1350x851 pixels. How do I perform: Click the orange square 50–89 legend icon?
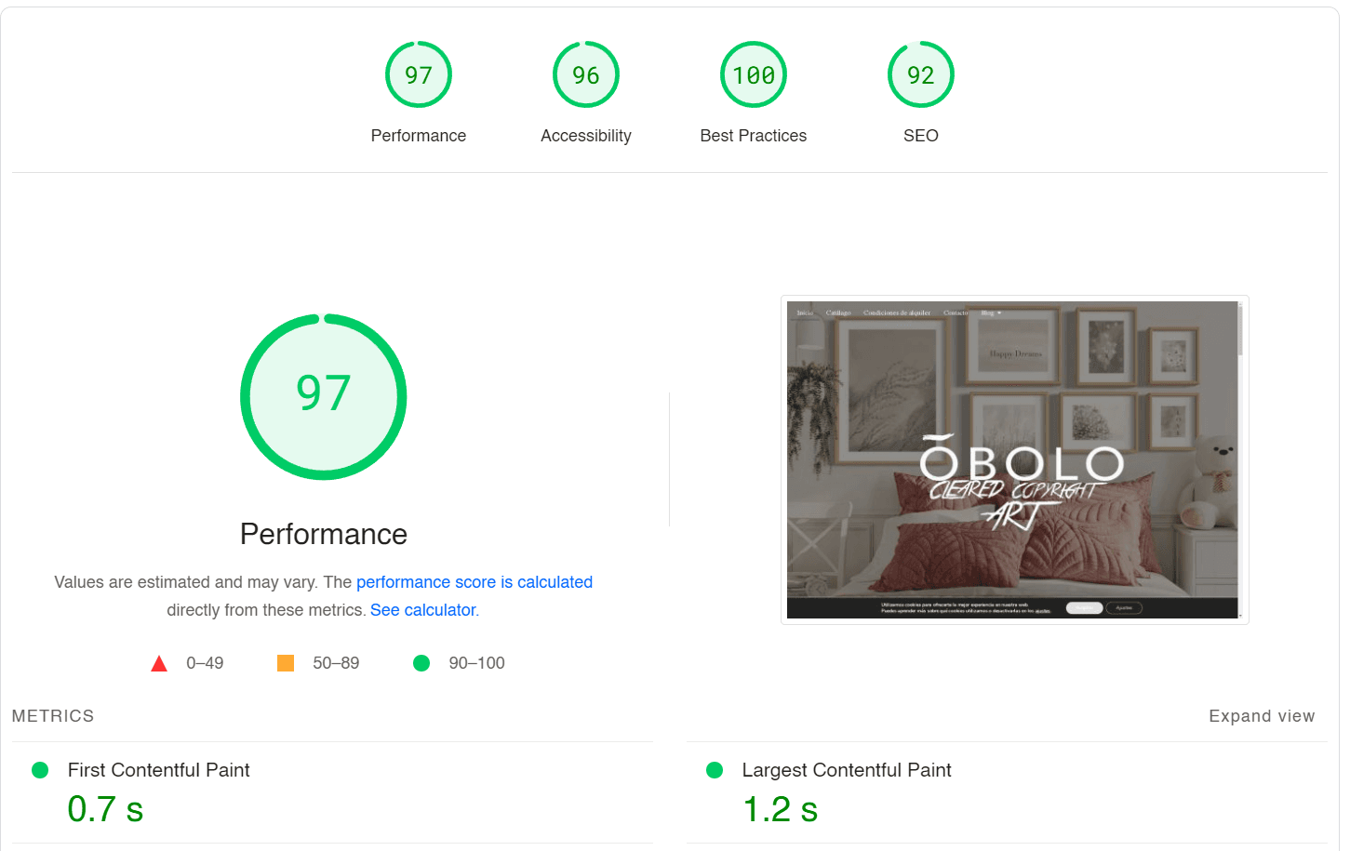click(286, 663)
